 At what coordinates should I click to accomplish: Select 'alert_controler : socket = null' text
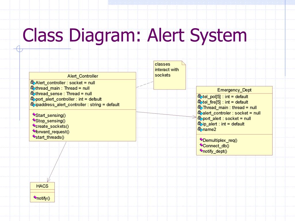click(232, 113)
